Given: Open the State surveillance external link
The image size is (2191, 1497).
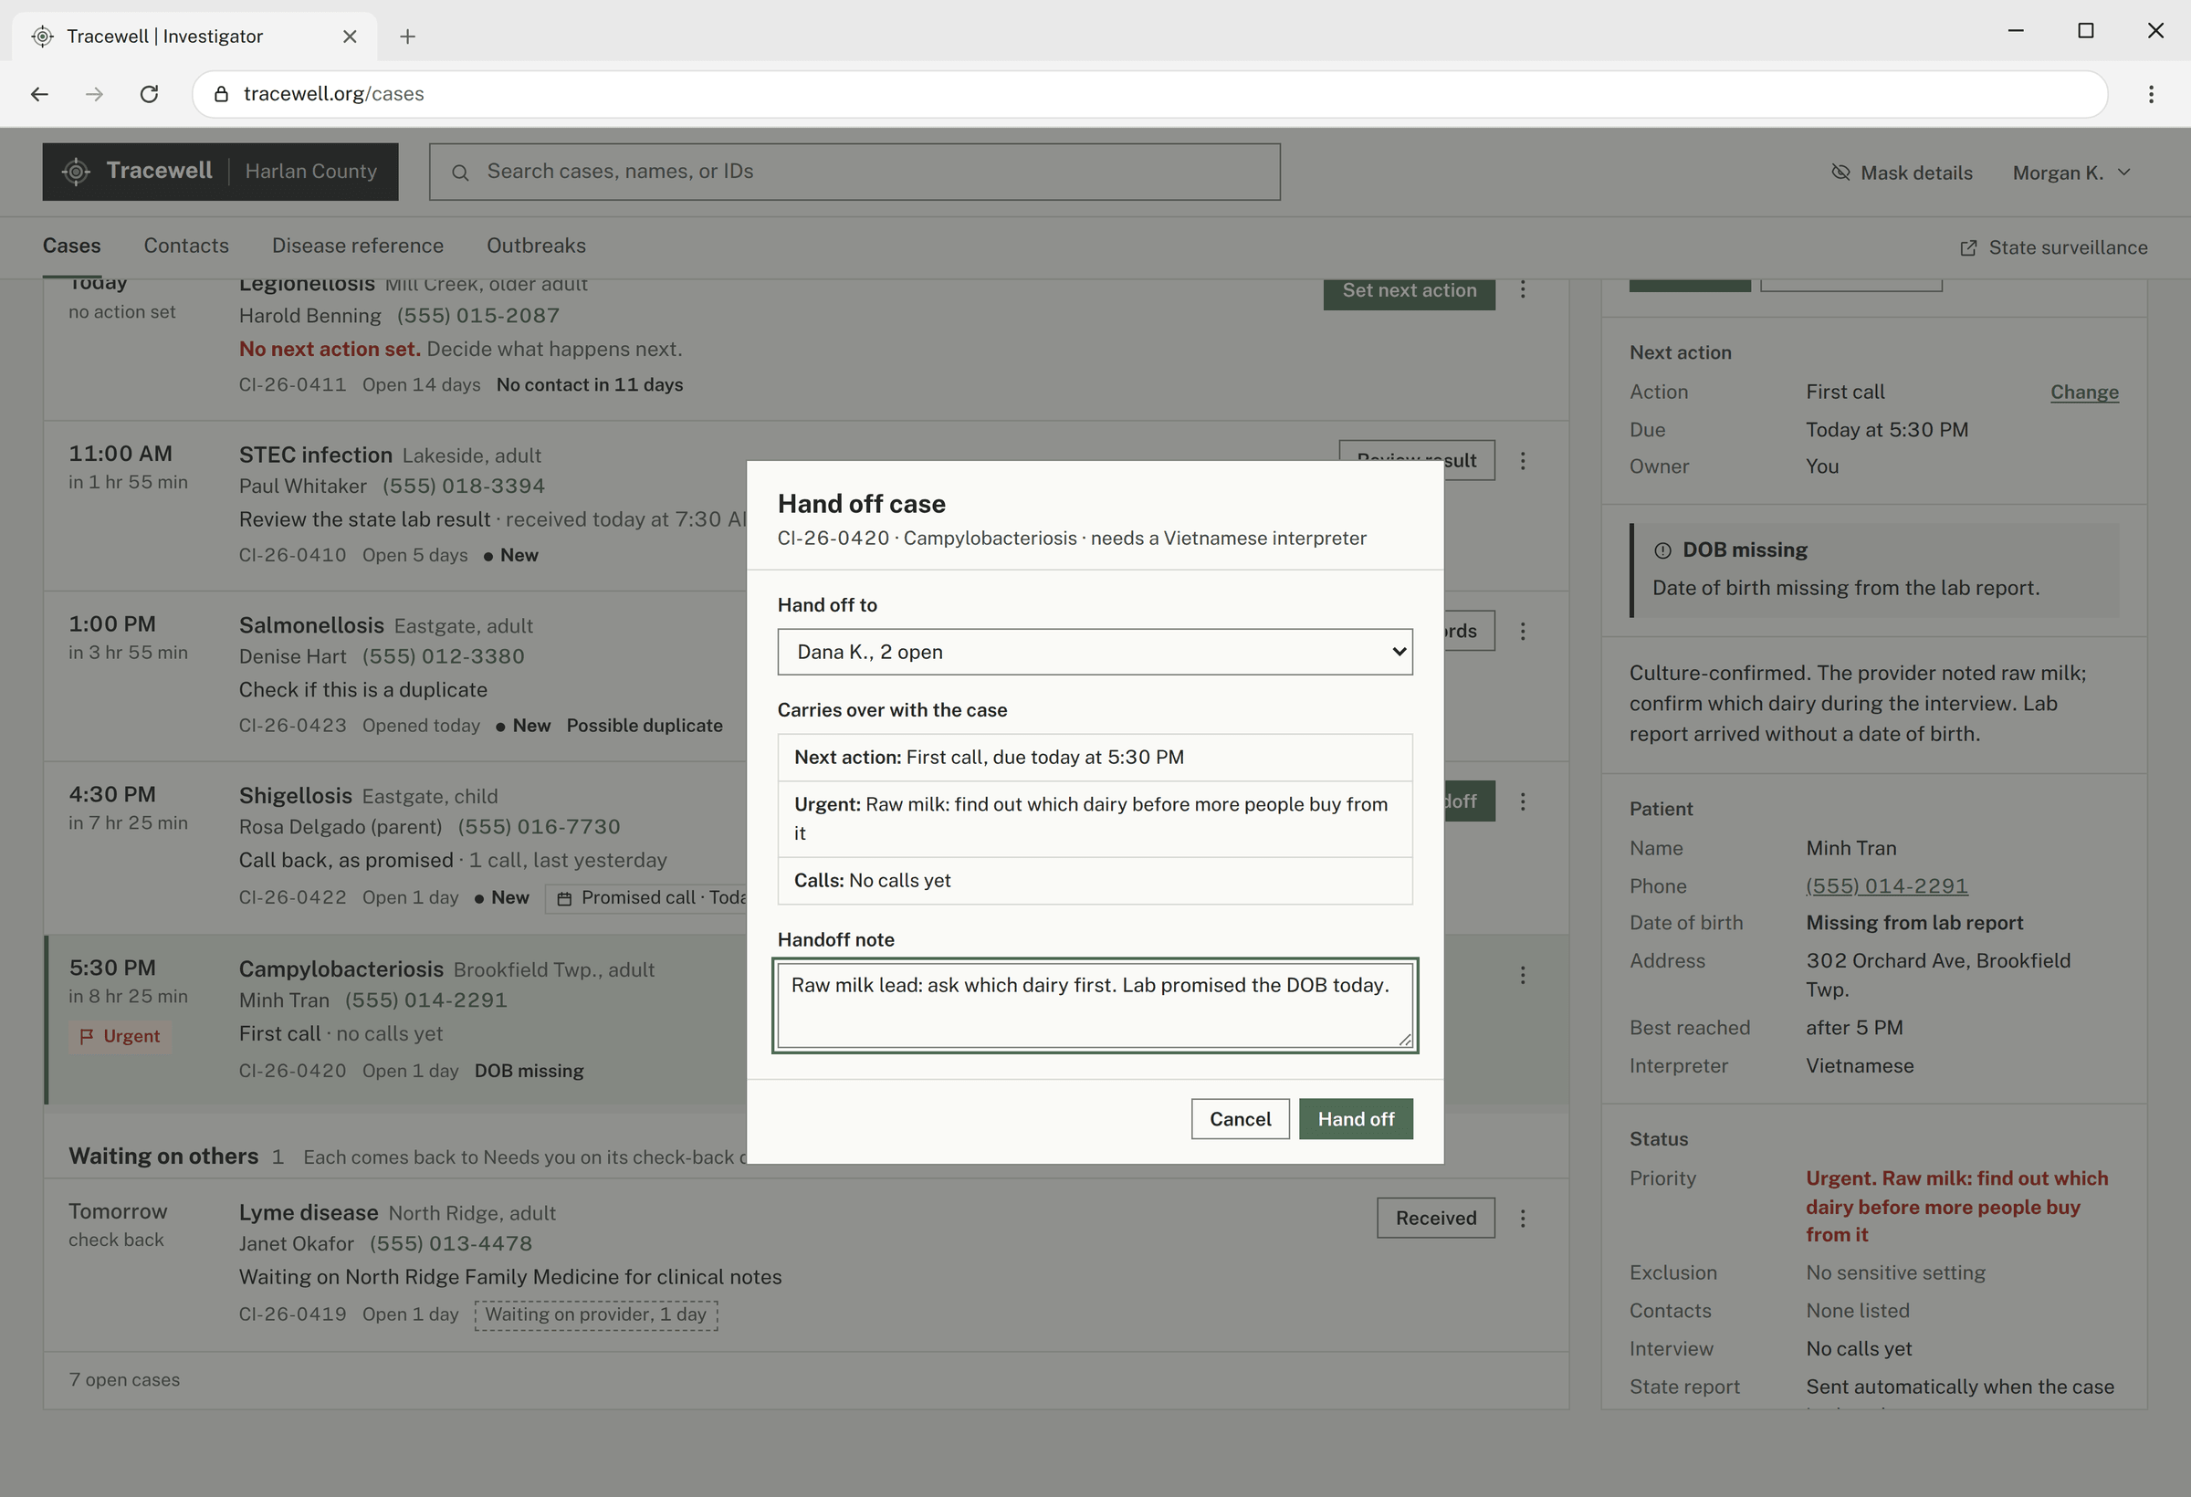Looking at the screenshot, I should tap(2053, 247).
